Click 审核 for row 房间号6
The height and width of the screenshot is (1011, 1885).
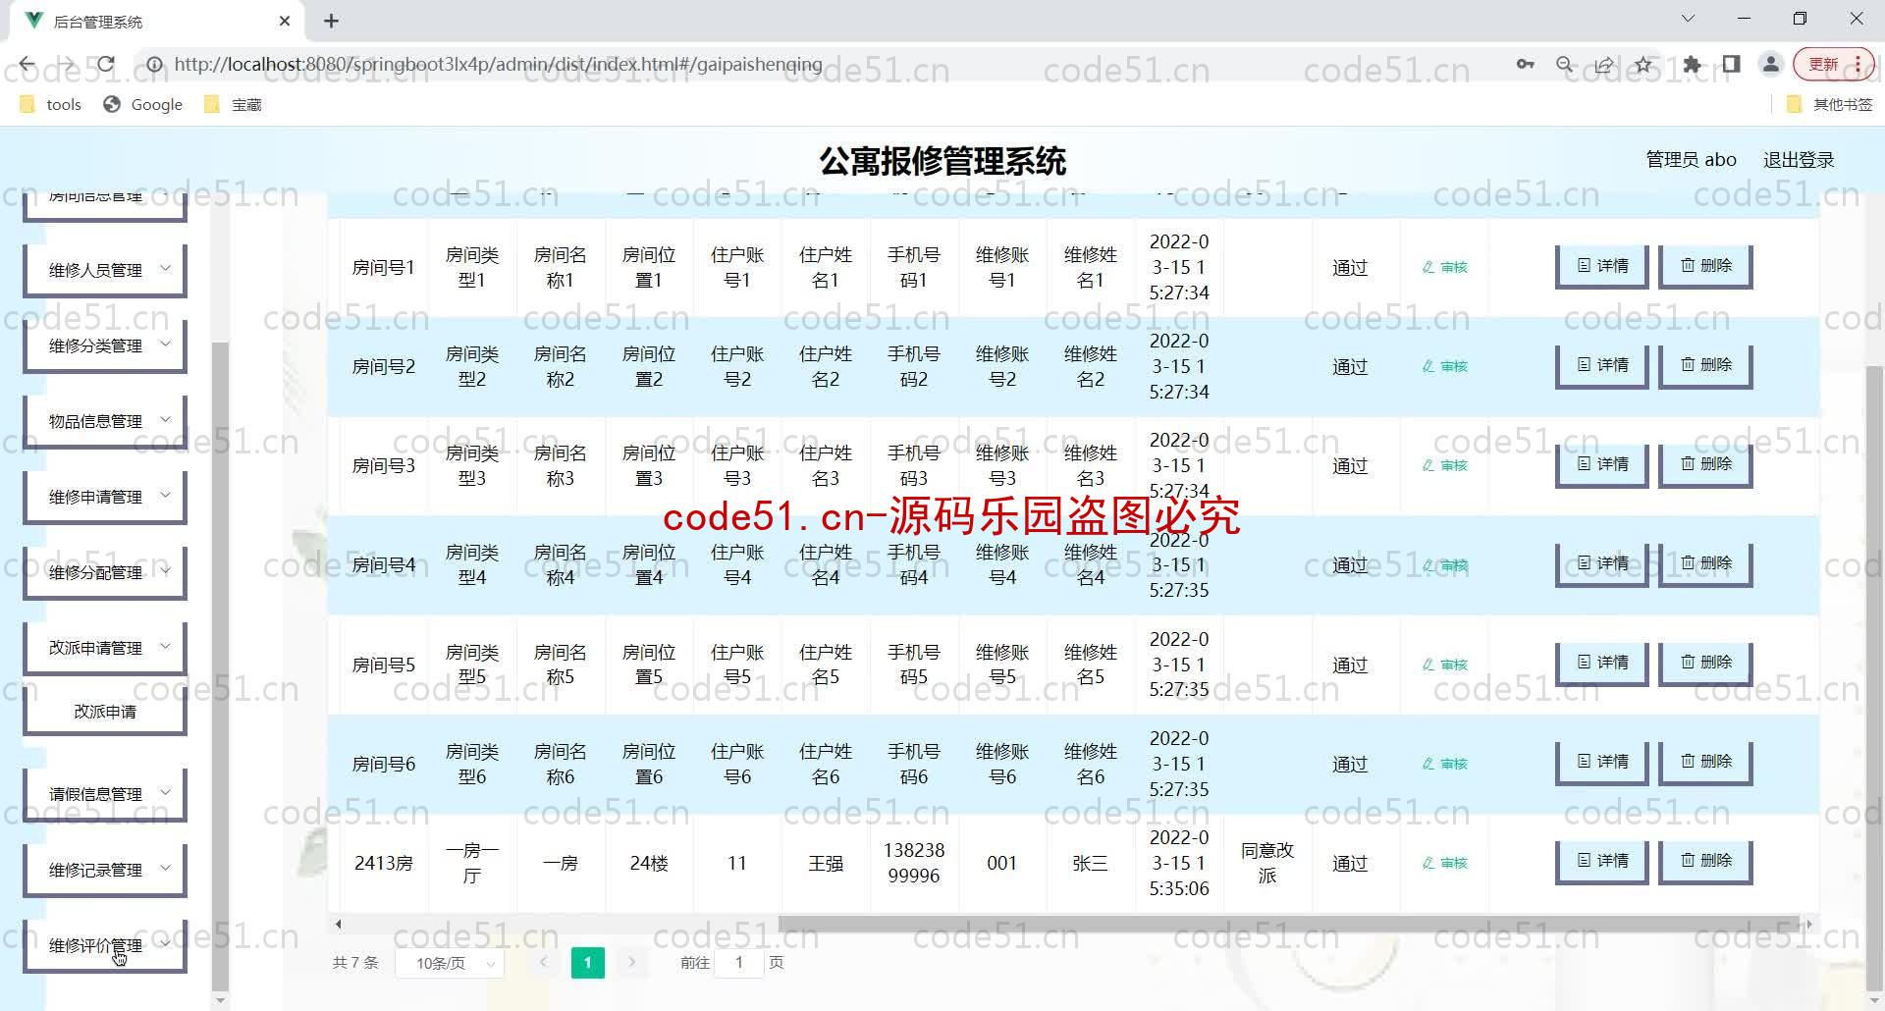(x=1445, y=764)
